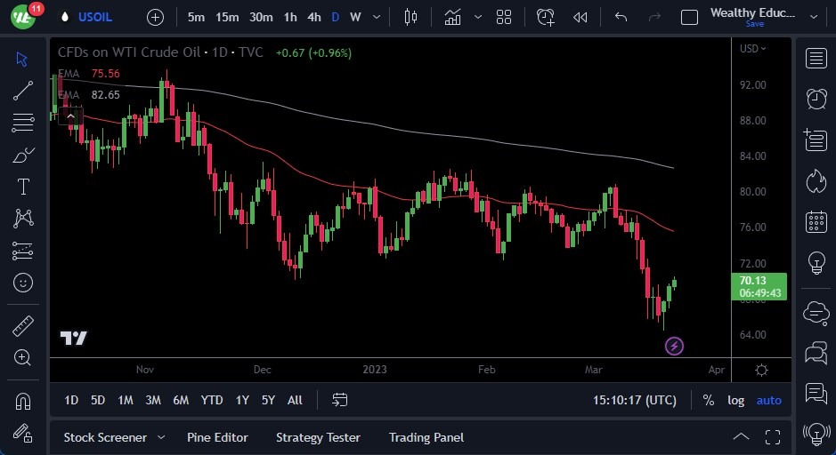Toggle the log scale option

tap(735, 400)
